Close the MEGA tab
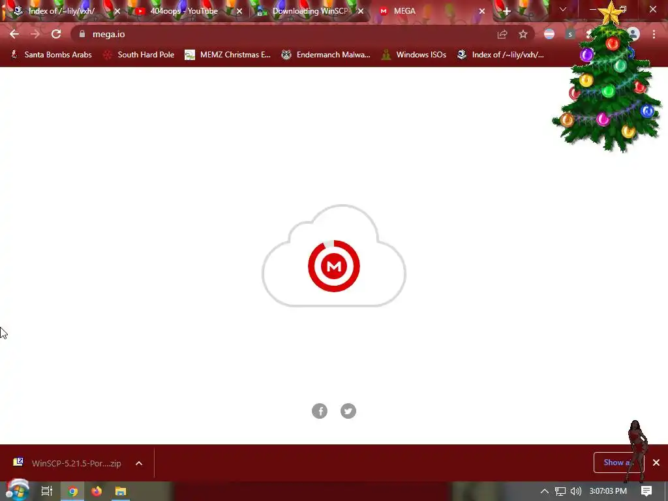The image size is (668, 501). pos(482,12)
